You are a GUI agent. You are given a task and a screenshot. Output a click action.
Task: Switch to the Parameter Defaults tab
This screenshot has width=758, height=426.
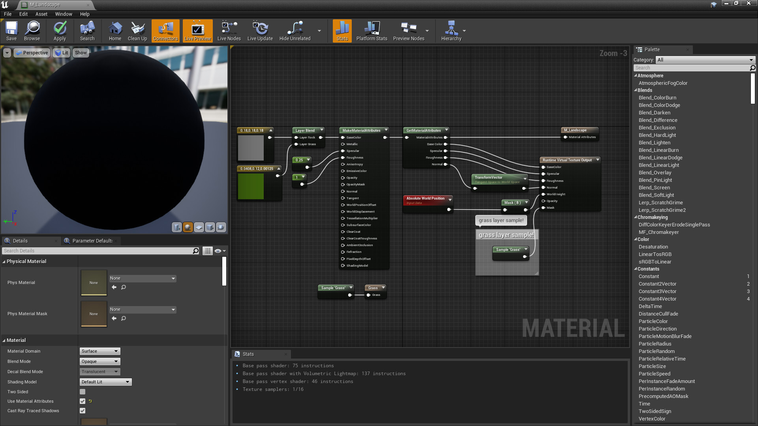pos(91,241)
